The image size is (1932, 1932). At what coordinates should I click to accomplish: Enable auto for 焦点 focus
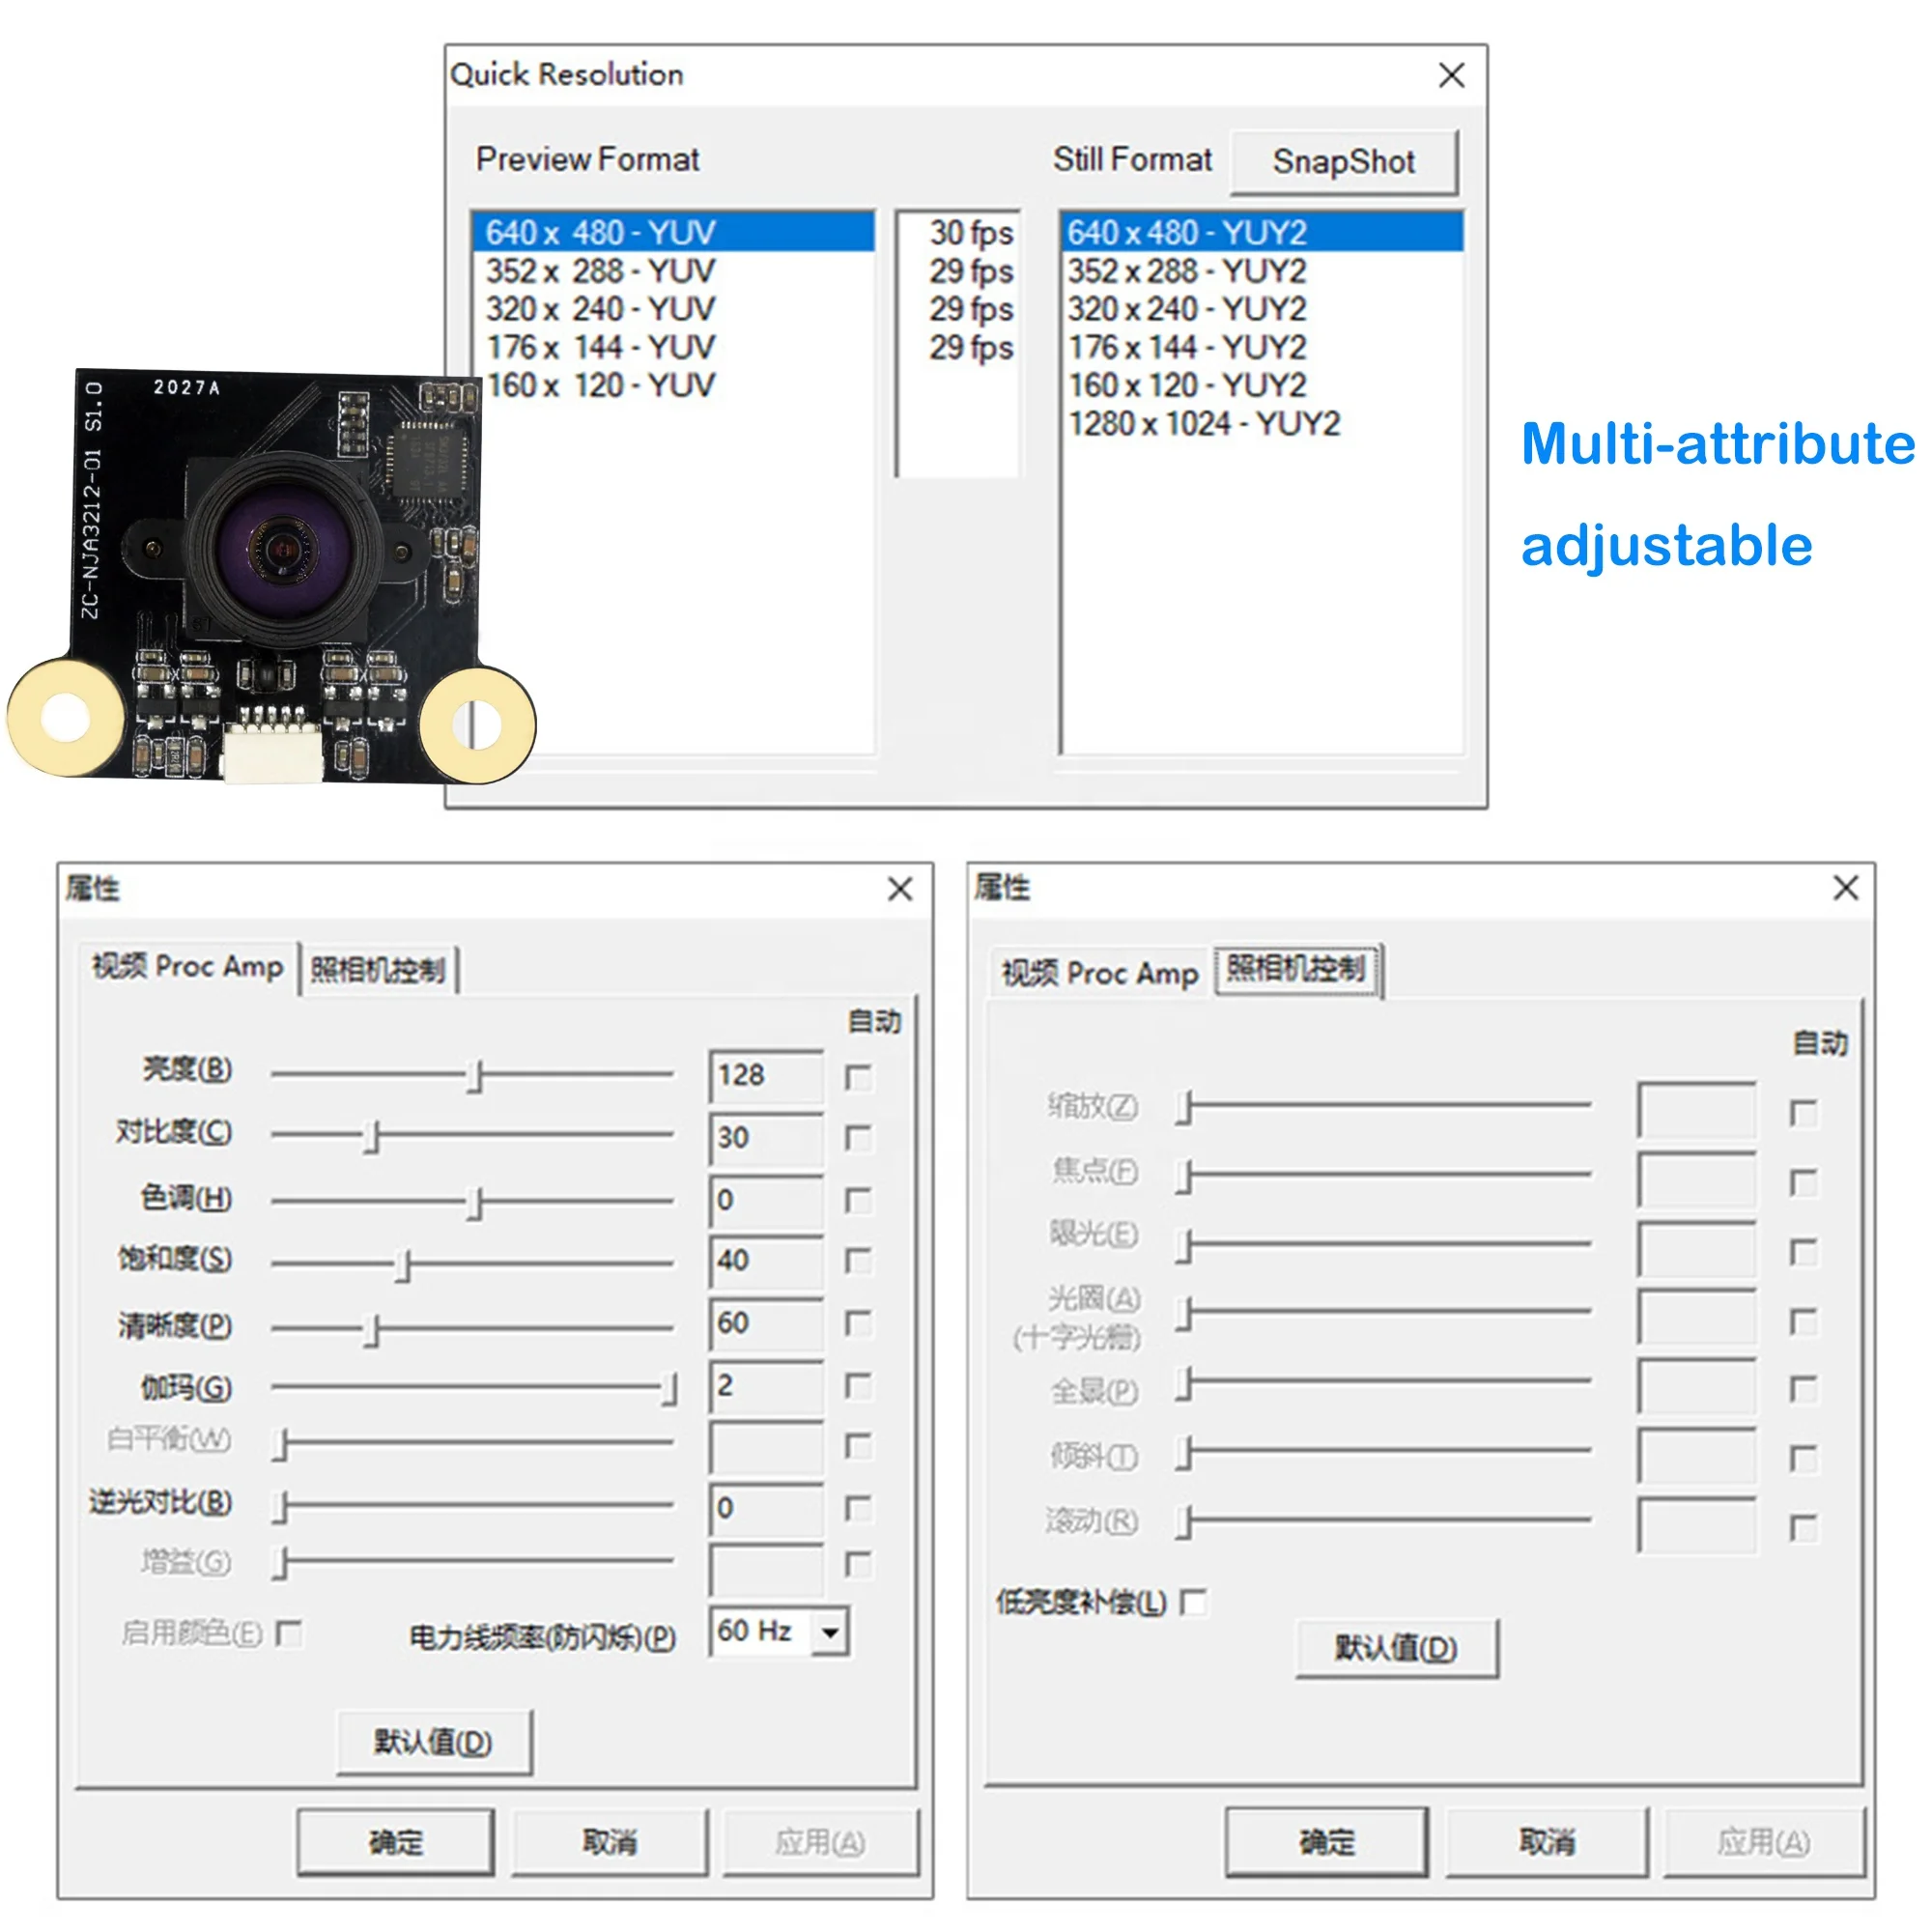pos(1803,1181)
